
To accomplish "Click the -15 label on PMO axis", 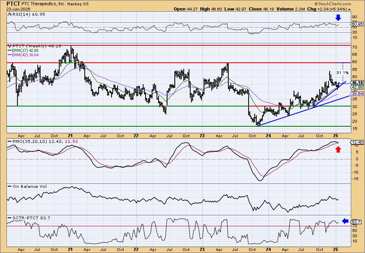I will [x=356, y=179].
